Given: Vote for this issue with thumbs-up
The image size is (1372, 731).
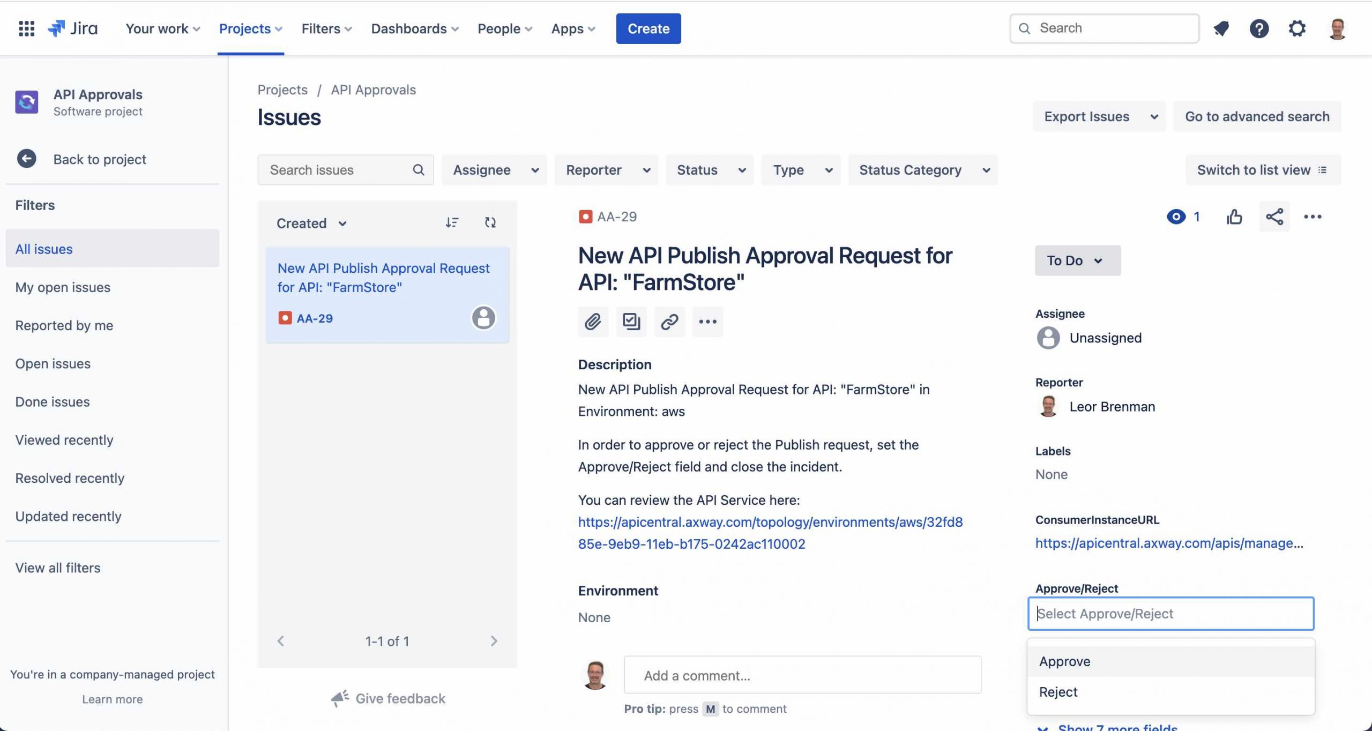Looking at the screenshot, I should coord(1234,217).
